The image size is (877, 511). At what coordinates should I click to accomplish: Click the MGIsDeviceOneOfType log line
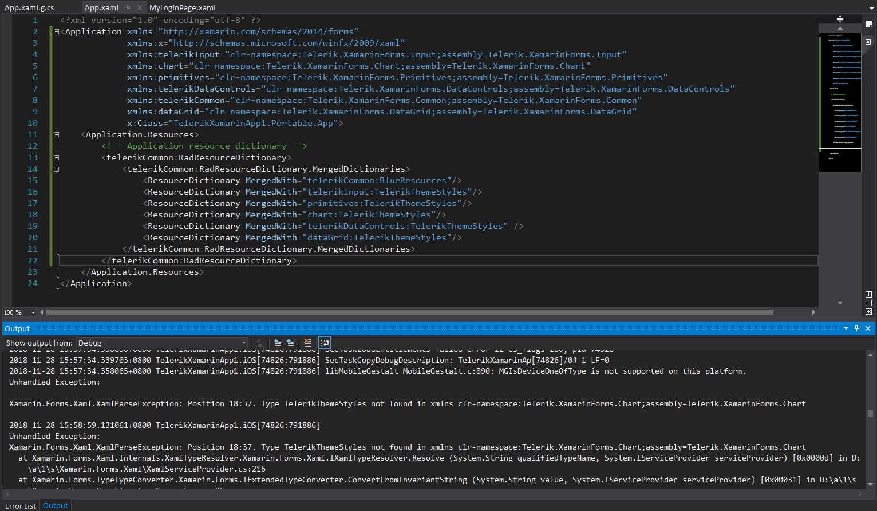(x=378, y=371)
